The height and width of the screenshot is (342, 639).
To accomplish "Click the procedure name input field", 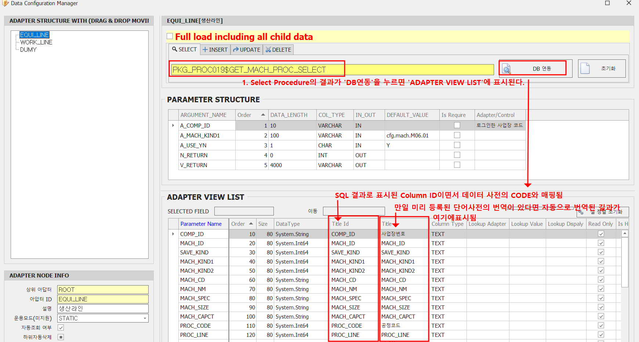I will 332,70.
